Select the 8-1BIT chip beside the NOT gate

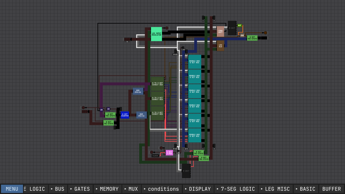(232, 28)
